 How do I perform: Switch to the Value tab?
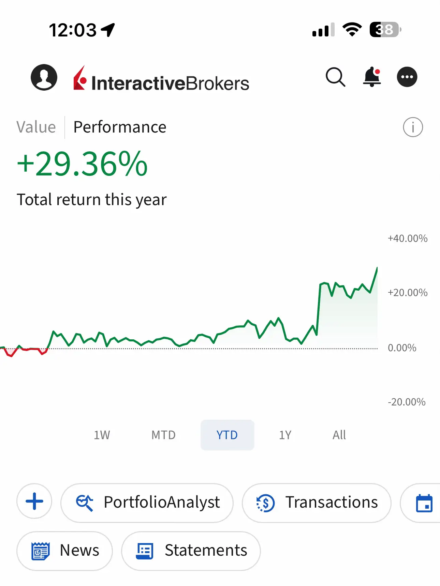click(x=36, y=127)
